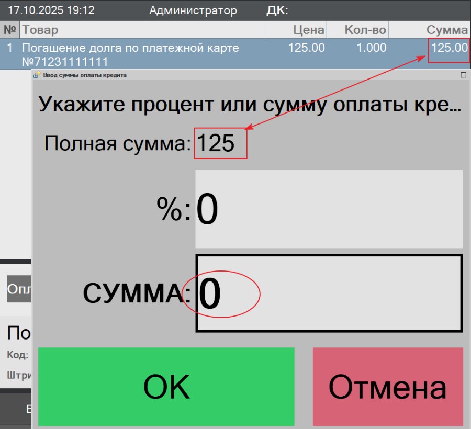The image size is (471, 429).
Task: Click the date and time 17.10.2025 19:12
Action: pyautogui.click(x=51, y=10)
